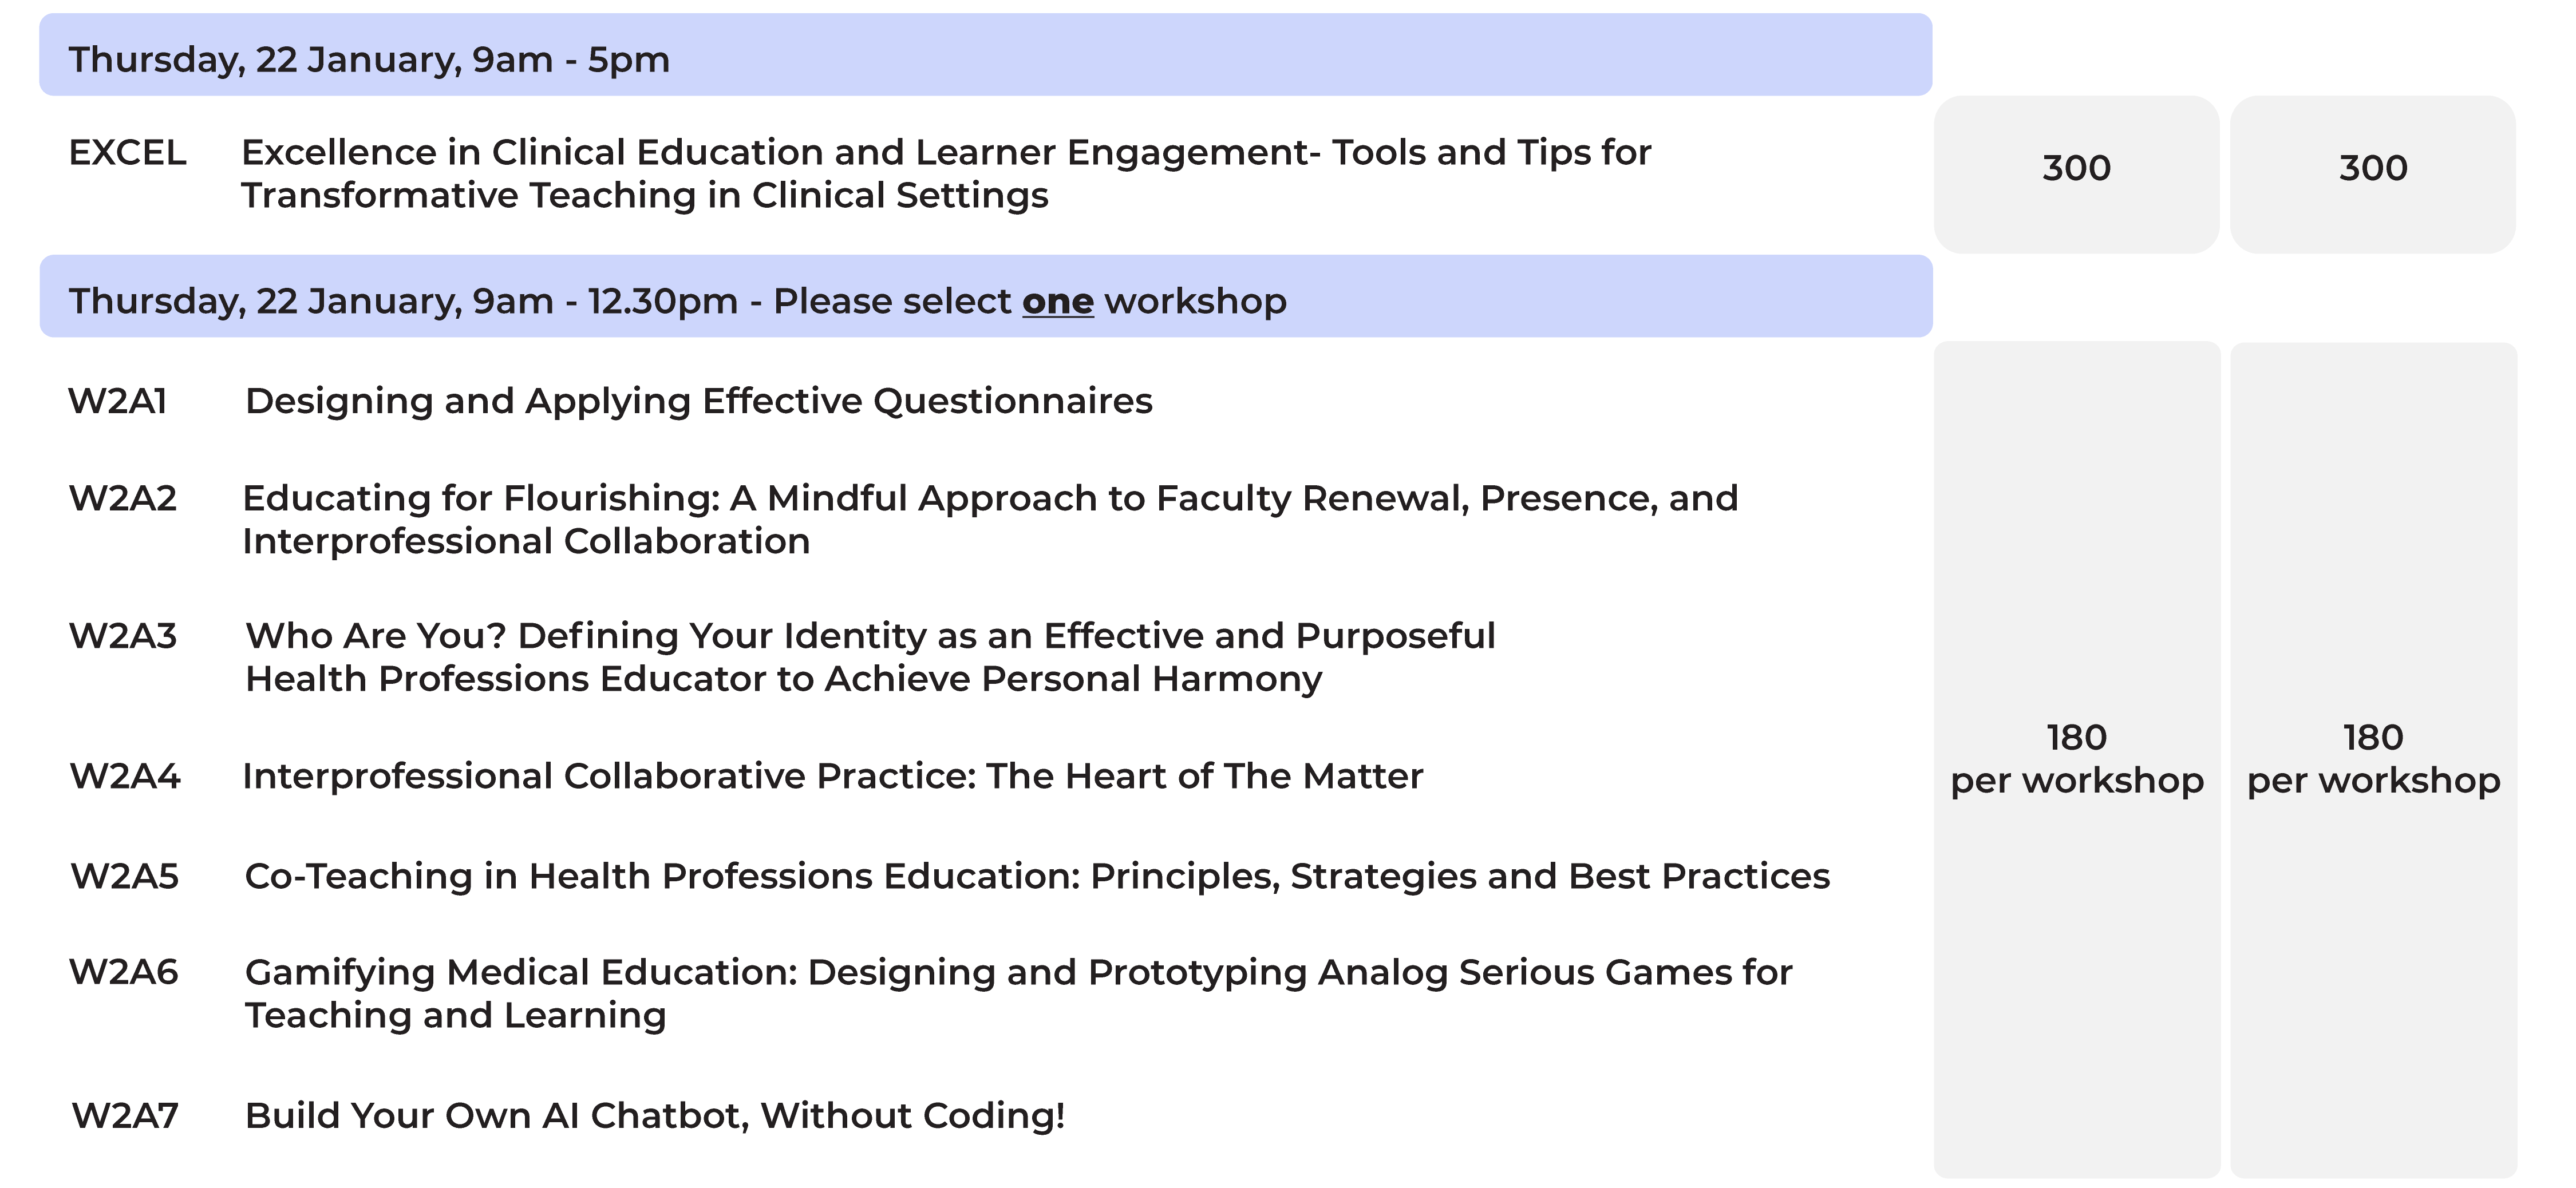Viewport: 2576px width, 1188px height.
Task: Select workshop code W2A6
Action: click(x=123, y=972)
